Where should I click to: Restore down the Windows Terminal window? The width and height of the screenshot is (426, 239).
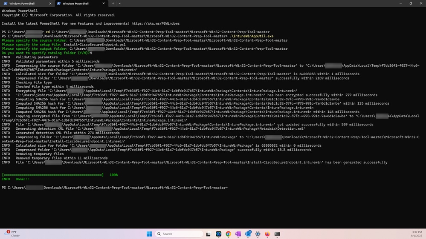[x=411, y=3]
